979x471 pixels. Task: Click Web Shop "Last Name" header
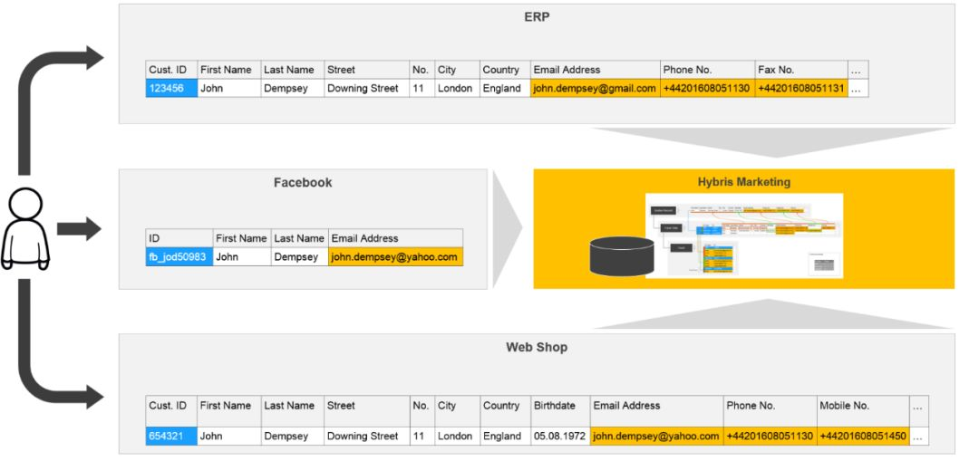click(292, 411)
